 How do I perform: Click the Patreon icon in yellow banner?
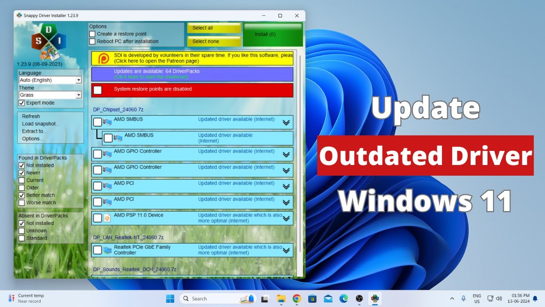coord(103,58)
